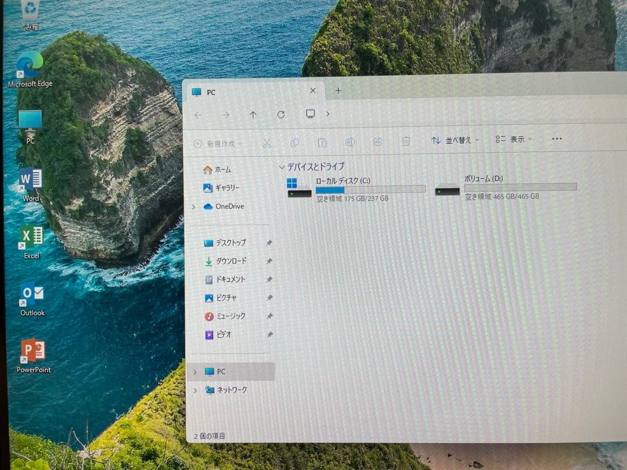627x470 pixels.
Task: Unpin ダウンロード from quick access
Action: tap(268, 261)
